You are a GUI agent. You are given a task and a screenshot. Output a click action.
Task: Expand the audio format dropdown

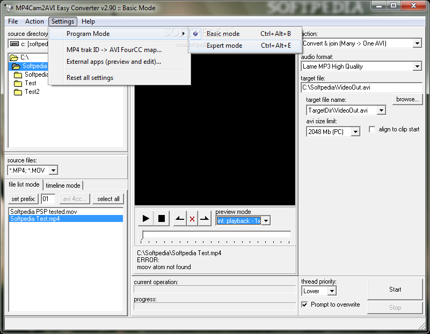(417, 66)
